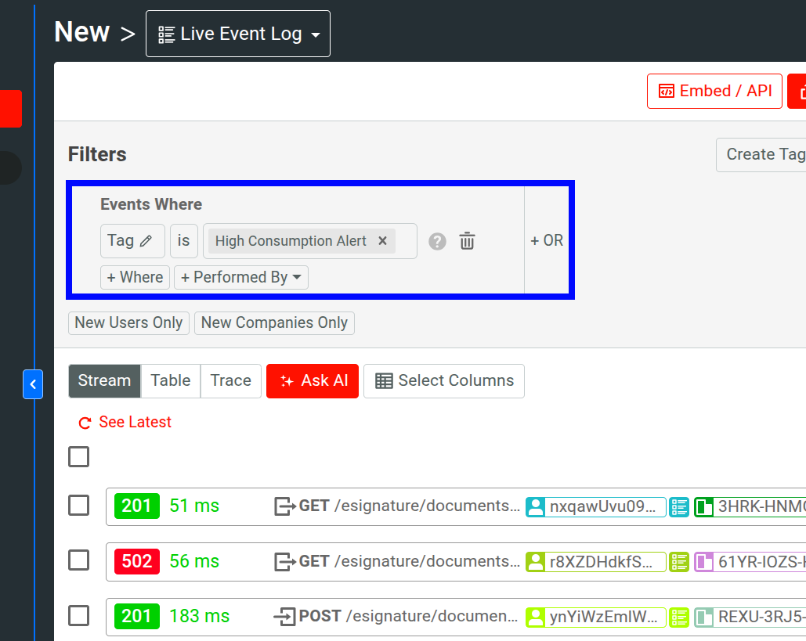This screenshot has width=806, height=641.
Task: Click the pencil icon to edit the Tag filter
Action: click(145, 241)
